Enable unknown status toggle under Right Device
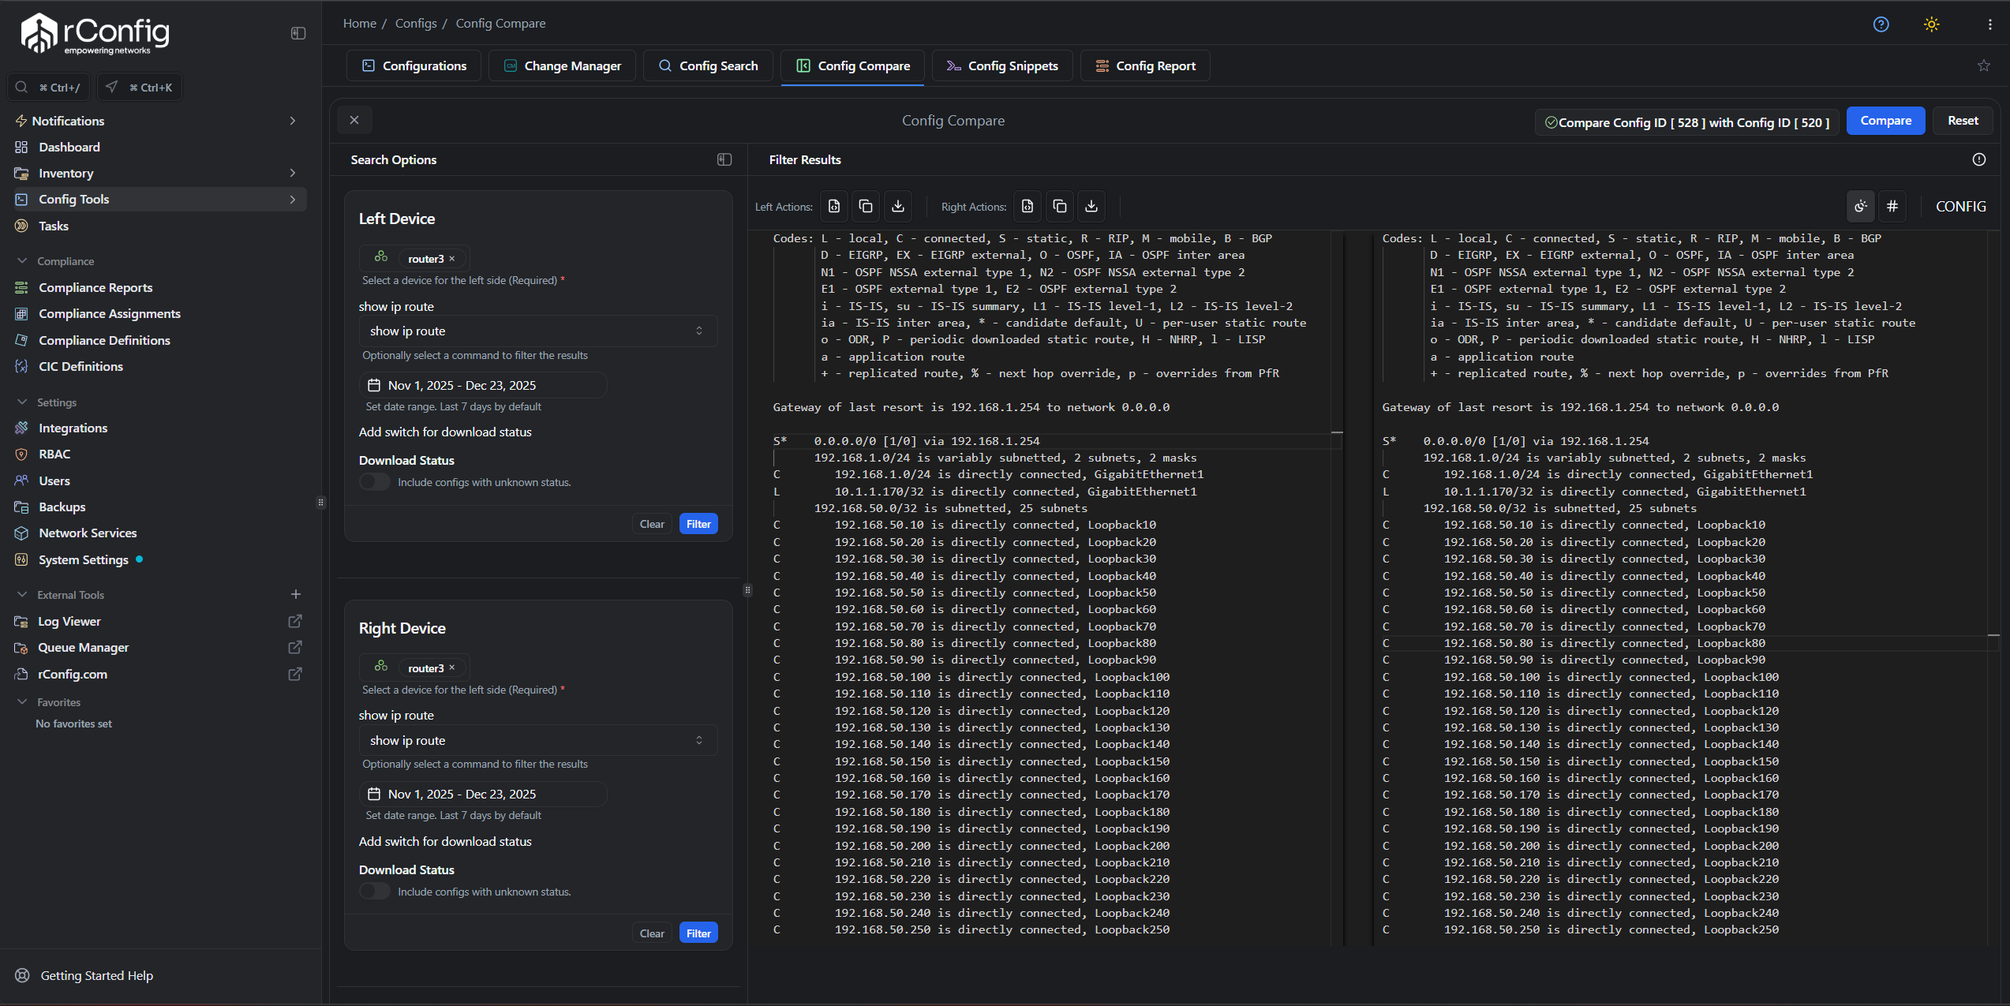Viewport: 2010px width, 1006px height. pos(375,891)
